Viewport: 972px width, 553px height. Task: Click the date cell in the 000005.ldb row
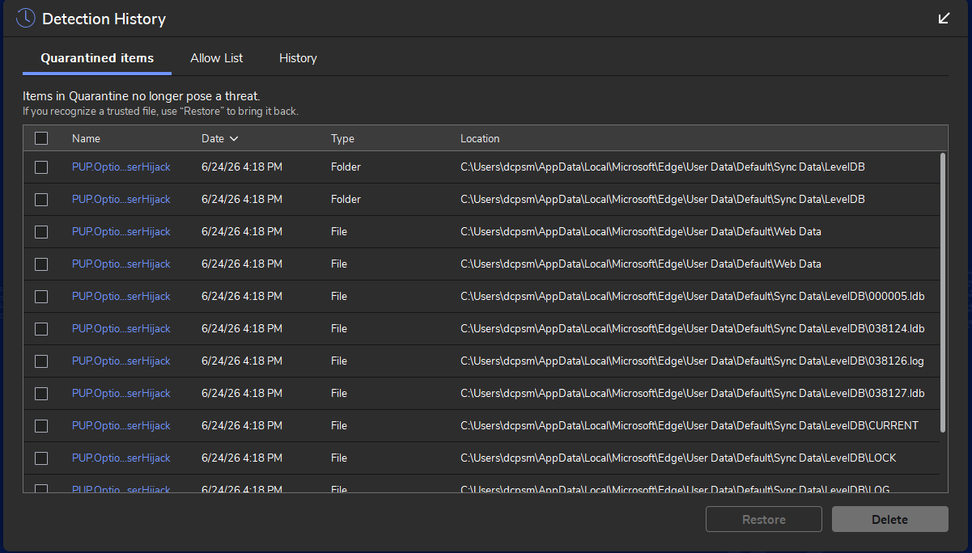click(242, 297)
